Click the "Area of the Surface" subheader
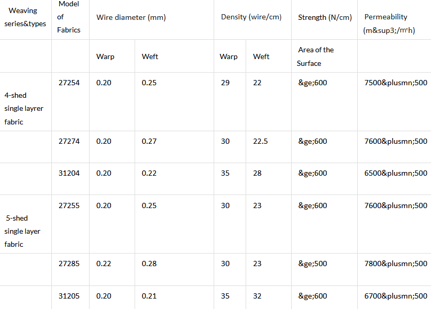This screenshot has width=431, height=309. pyautogui.click(x=316, y=56)
